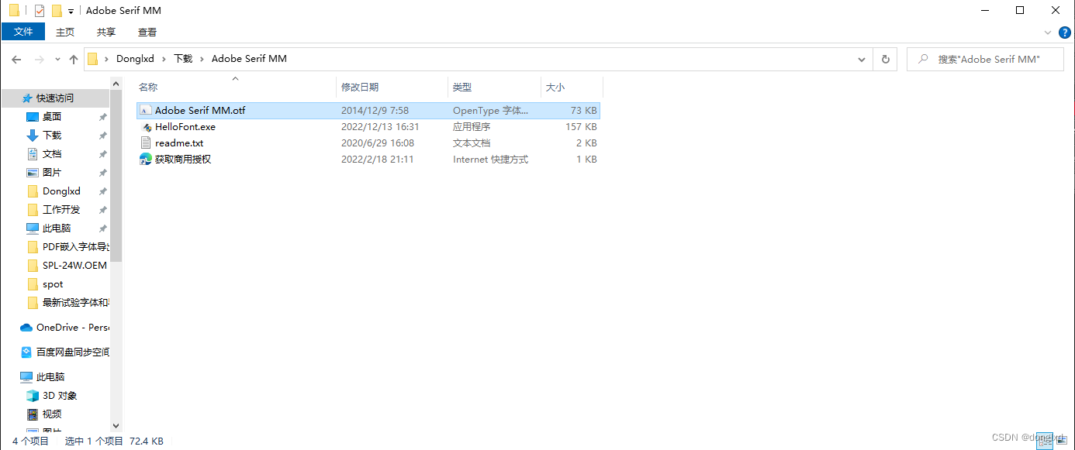Click the 快速访问 star icon
This screenshot has height=450, width=1075.
(x=27, y=98)
